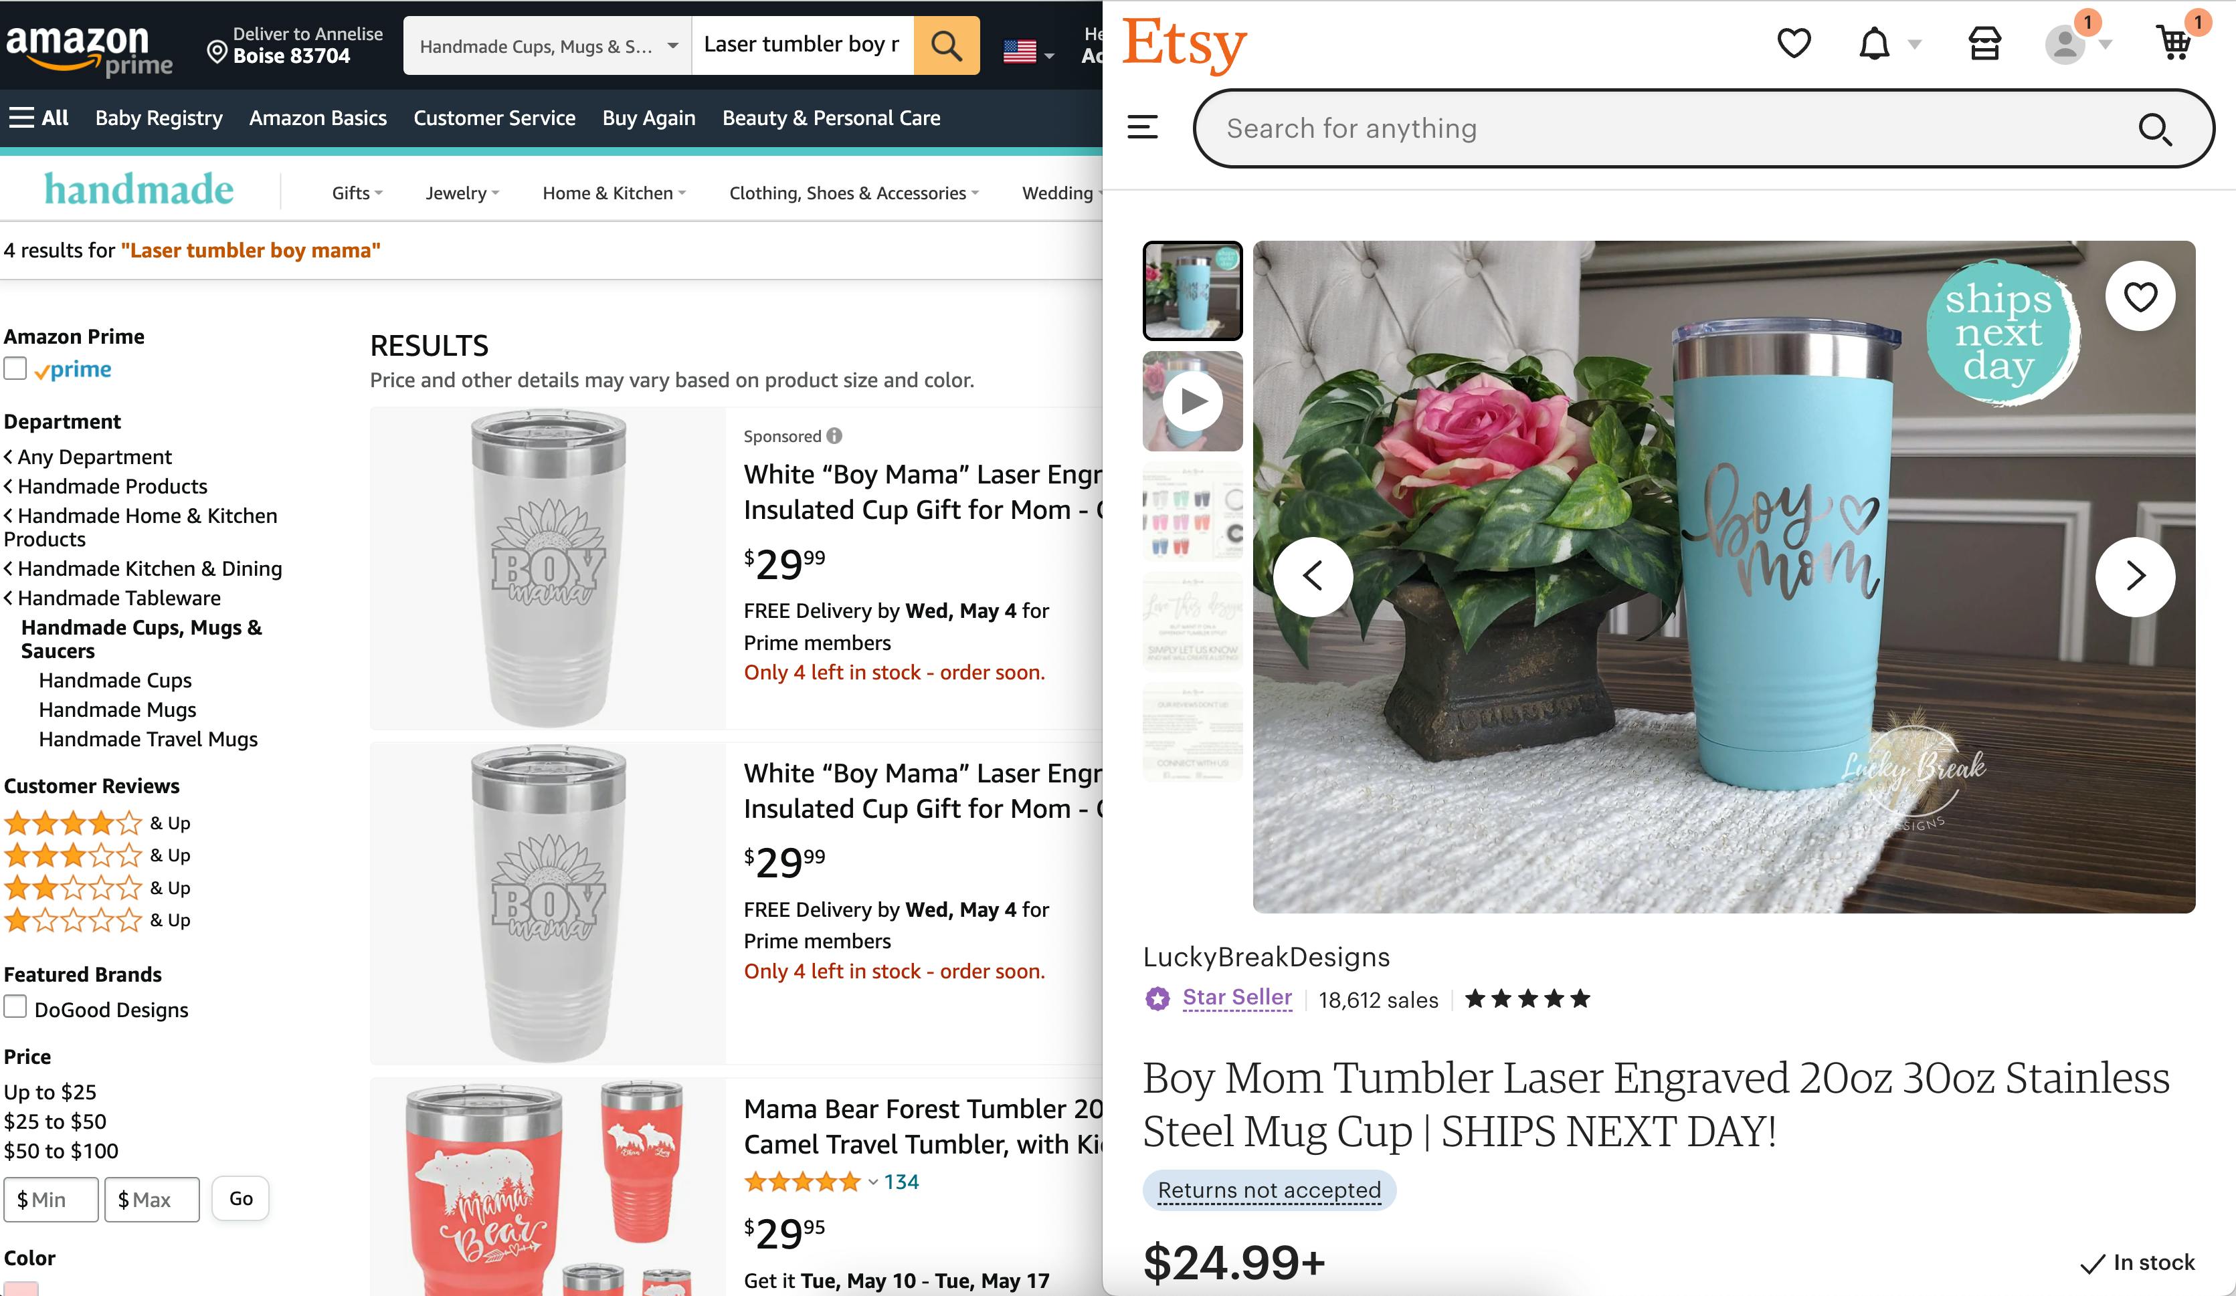2236x1296 pixels.
Task: Click Go to apply the price range
Action: point(240,1198)
